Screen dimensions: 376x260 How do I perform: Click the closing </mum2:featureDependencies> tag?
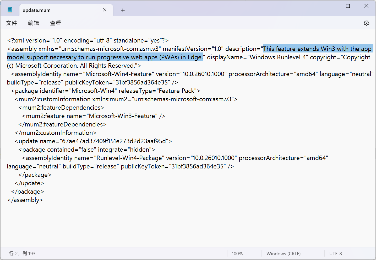(x=62, y=124)
